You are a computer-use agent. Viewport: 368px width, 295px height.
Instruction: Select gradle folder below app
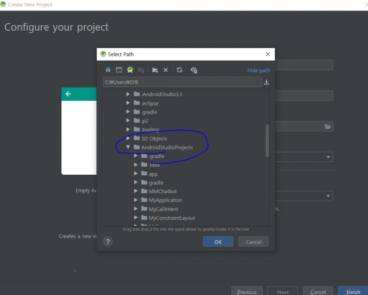pyautogui.click(x=152, y=183)
